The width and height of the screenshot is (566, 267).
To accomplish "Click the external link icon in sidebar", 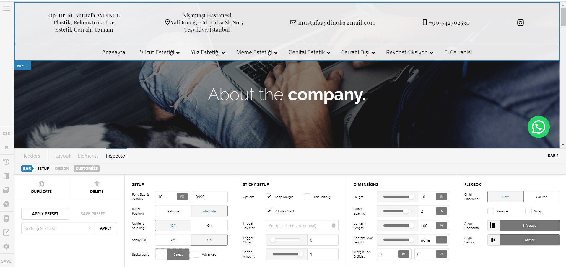I will pos(6,233).
